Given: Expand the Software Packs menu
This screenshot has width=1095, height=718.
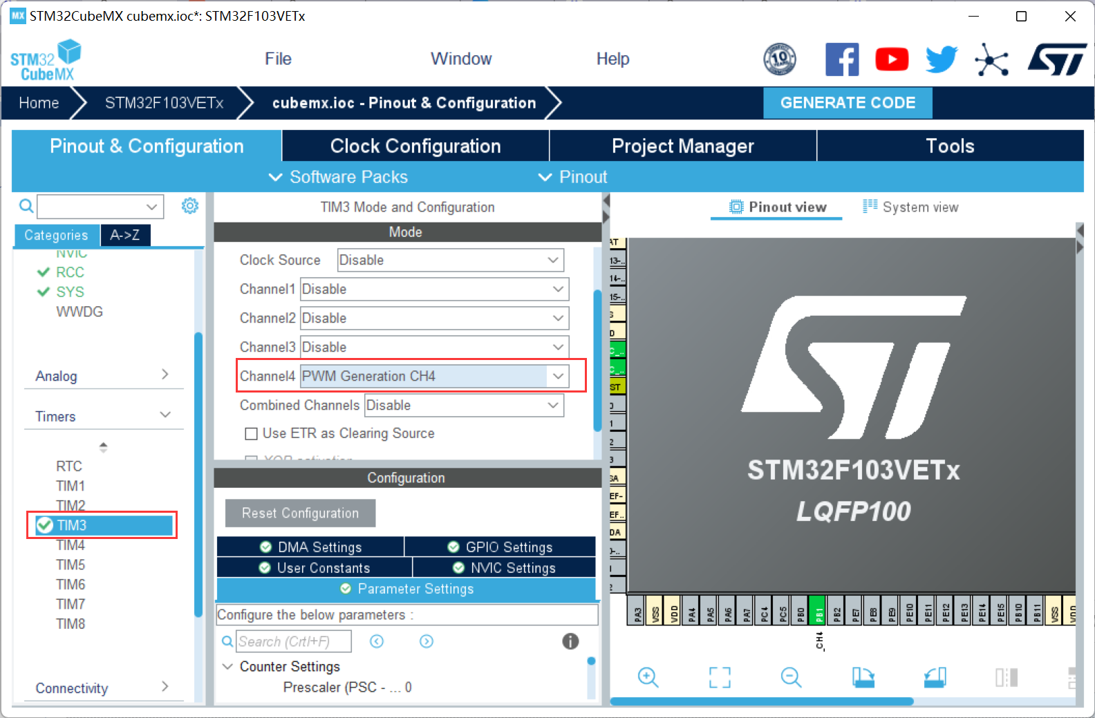Looking at the screenshot, I should click(x=338, y=177).
